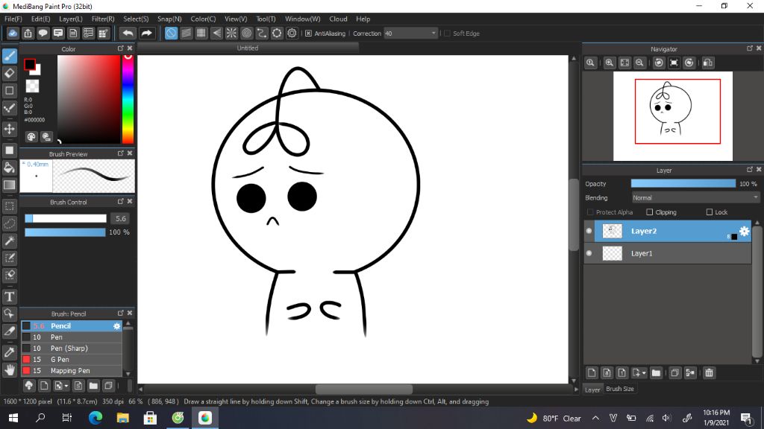The height and width of the screenshot is (429, 764).
Task: Select the Mapping Pen brush
Action: click(x=71, y=371)
